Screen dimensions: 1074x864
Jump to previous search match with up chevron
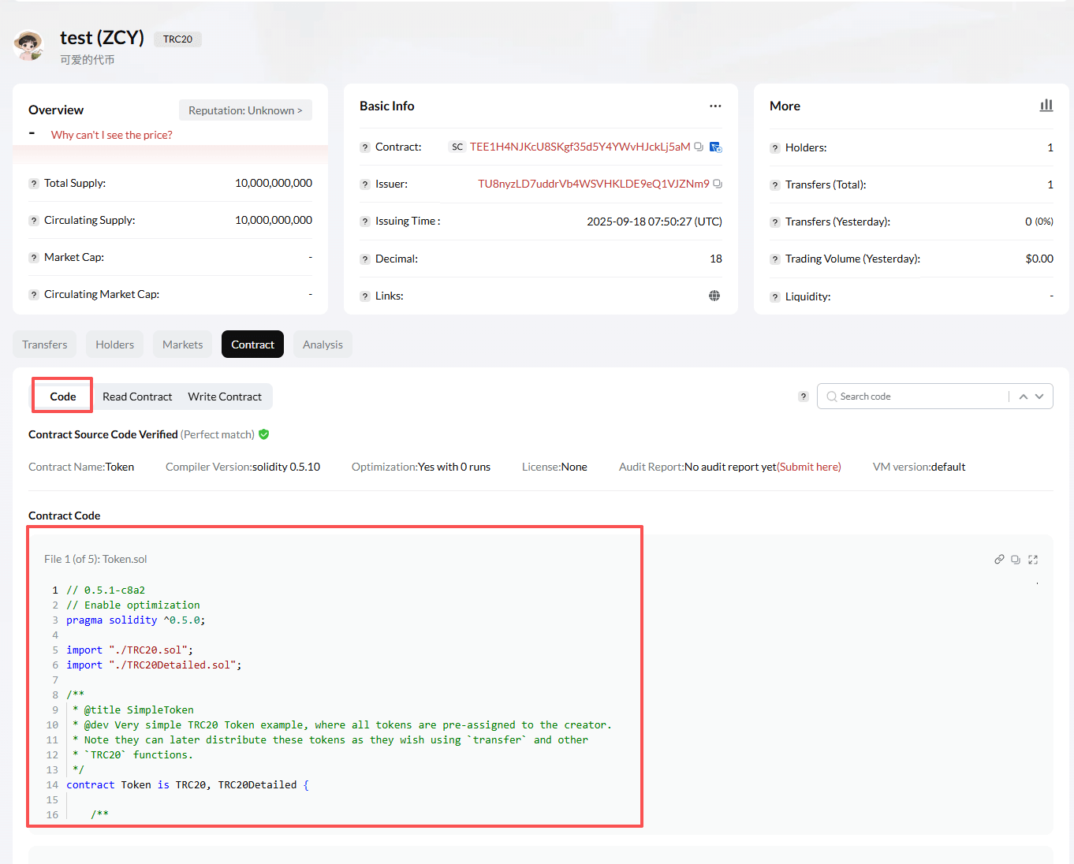(1023, 397)
